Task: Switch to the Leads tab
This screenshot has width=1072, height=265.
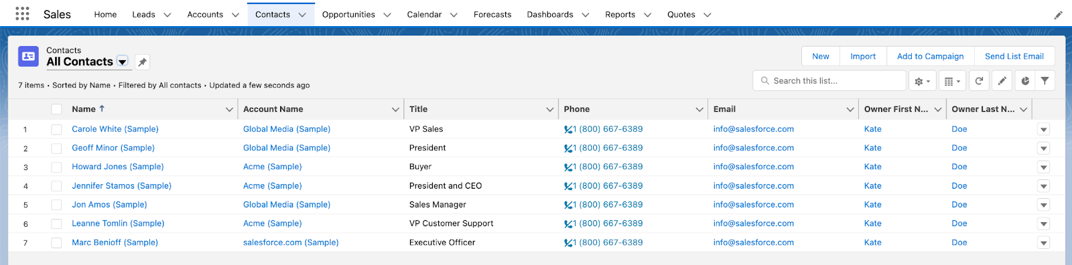Action: coord(143,15)
